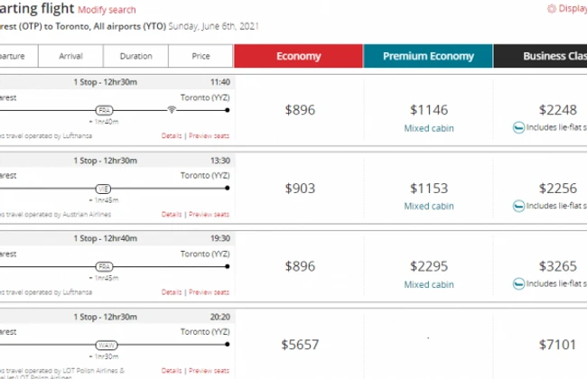587x379 pixels.
Task: Open Details for the 11:40 Lufthansa flight
Action: pyautogui.click(x=172, y=136)
